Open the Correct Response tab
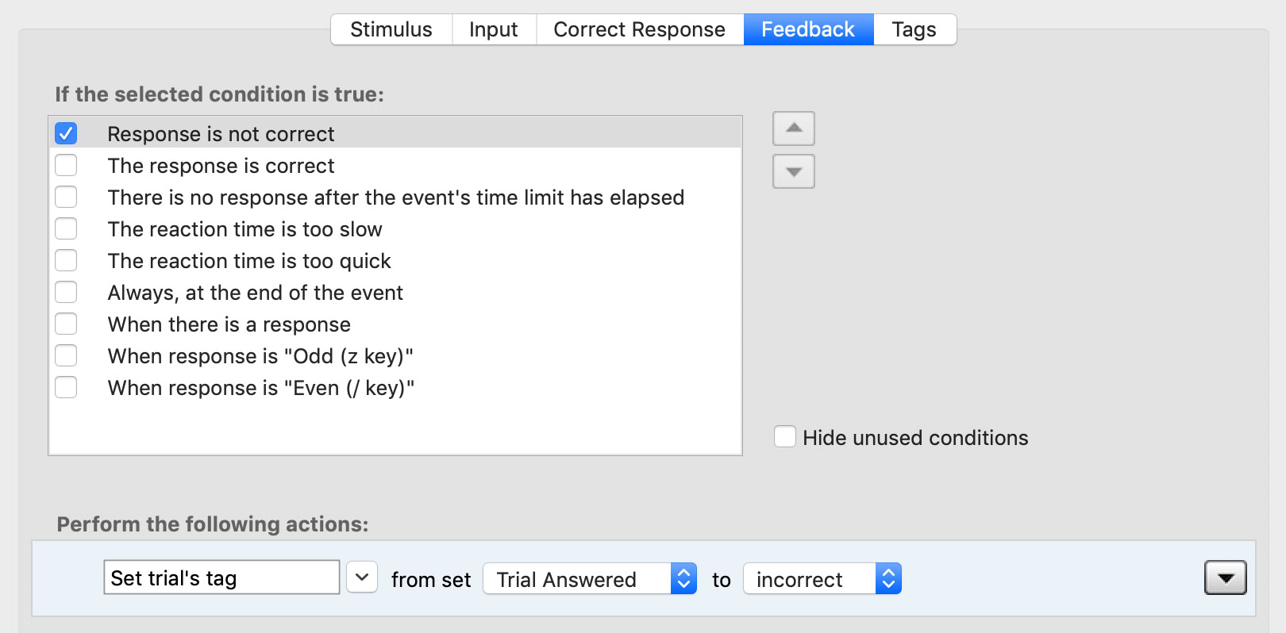 click(639, 29)
